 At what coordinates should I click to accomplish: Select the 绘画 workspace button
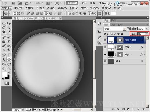coord(92,3)
